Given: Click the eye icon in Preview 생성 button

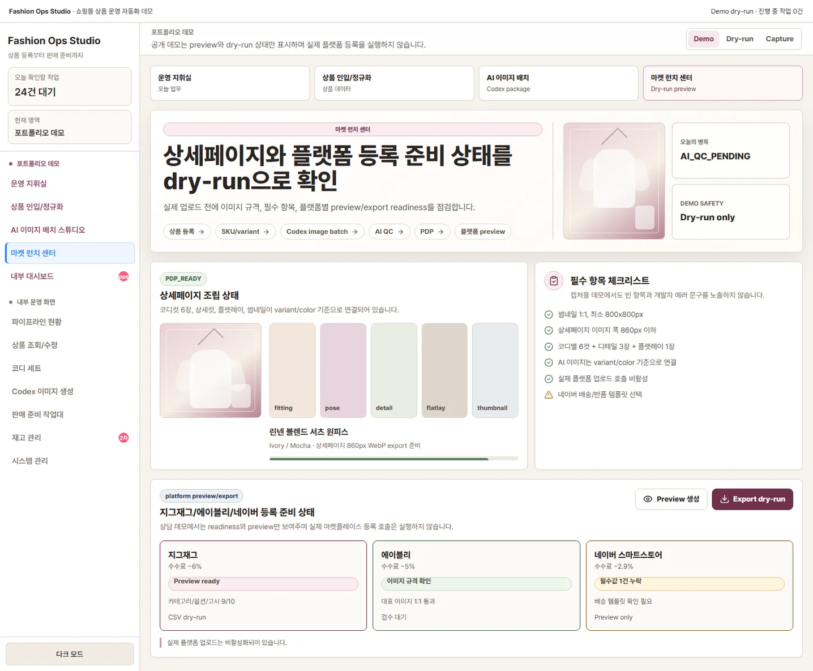Looking at the screenshot, I should 648,499.
